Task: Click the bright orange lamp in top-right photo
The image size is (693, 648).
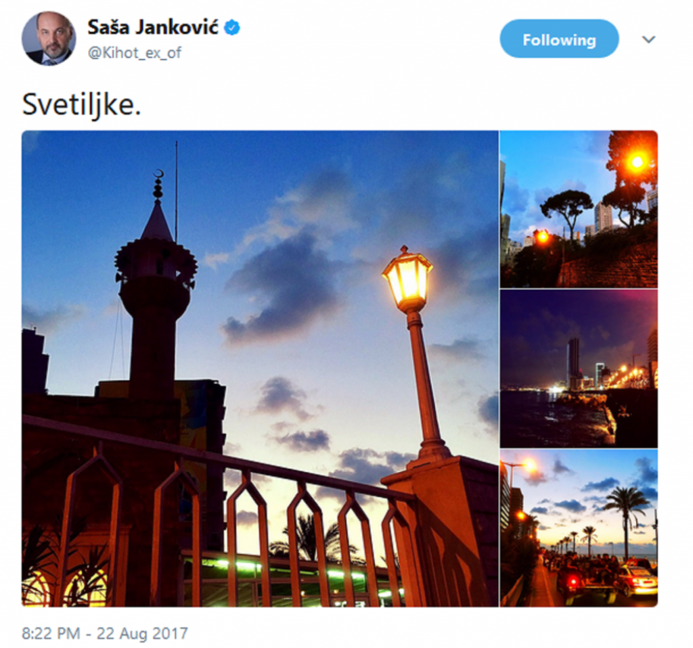Action: coord(637,162)
